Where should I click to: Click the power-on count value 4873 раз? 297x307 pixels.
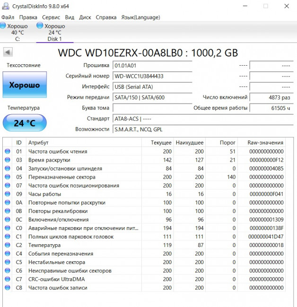[271, 97]
